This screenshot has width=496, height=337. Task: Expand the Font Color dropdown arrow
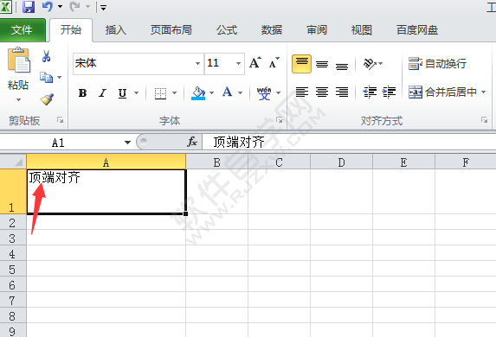click(240, 92)
